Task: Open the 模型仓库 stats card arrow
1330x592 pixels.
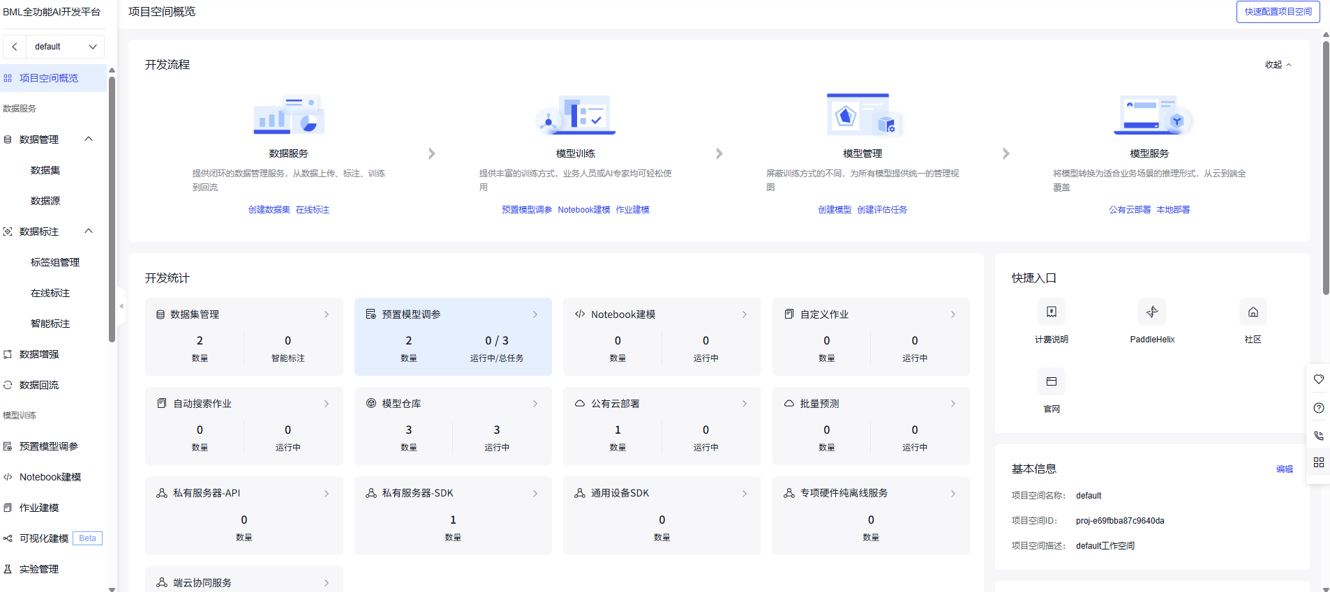Action: click(535, 404)
